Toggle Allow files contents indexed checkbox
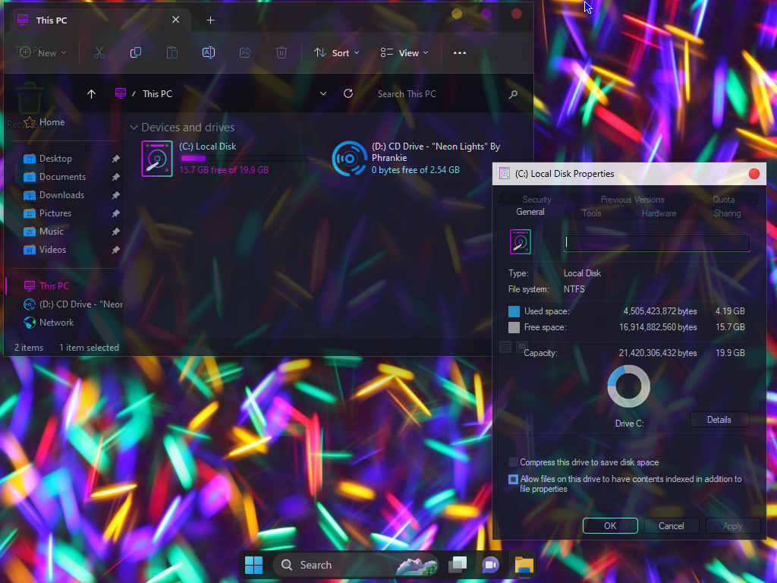This screenshot has width=777, height=583. (x=514, y=480)
